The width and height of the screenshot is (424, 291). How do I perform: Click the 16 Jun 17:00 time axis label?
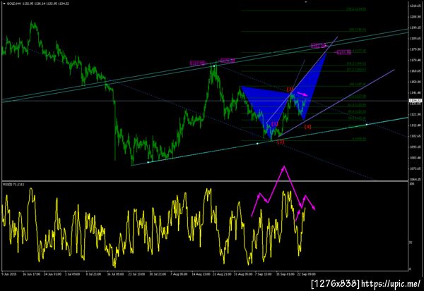[31, 274]
